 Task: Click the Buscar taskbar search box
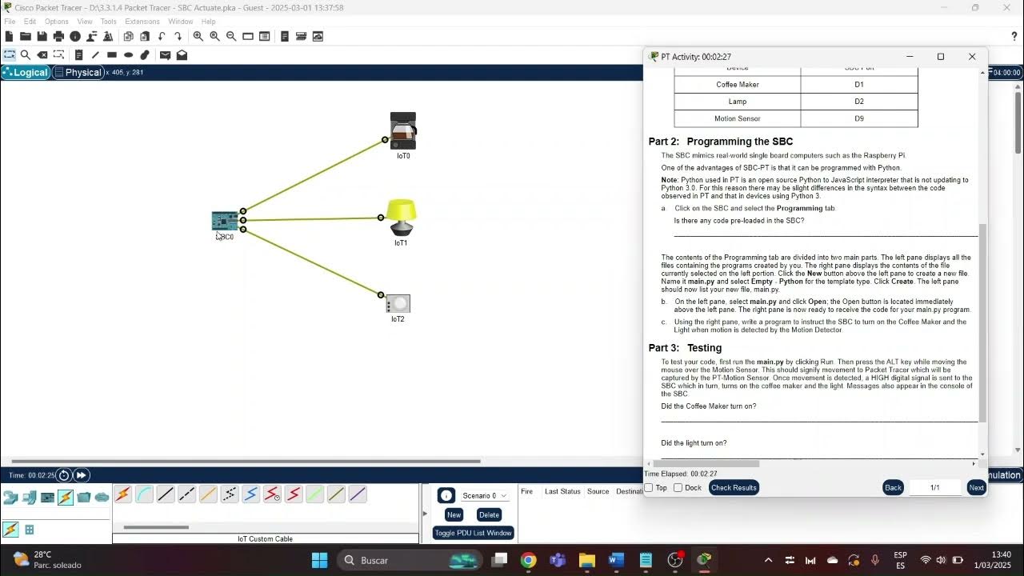click(x=409, y=560)
